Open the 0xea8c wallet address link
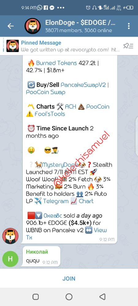This screenshot has width=138, height=306. 53,216
